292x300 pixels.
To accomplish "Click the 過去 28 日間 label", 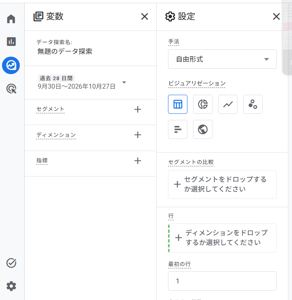I will [x=56, y=78].
